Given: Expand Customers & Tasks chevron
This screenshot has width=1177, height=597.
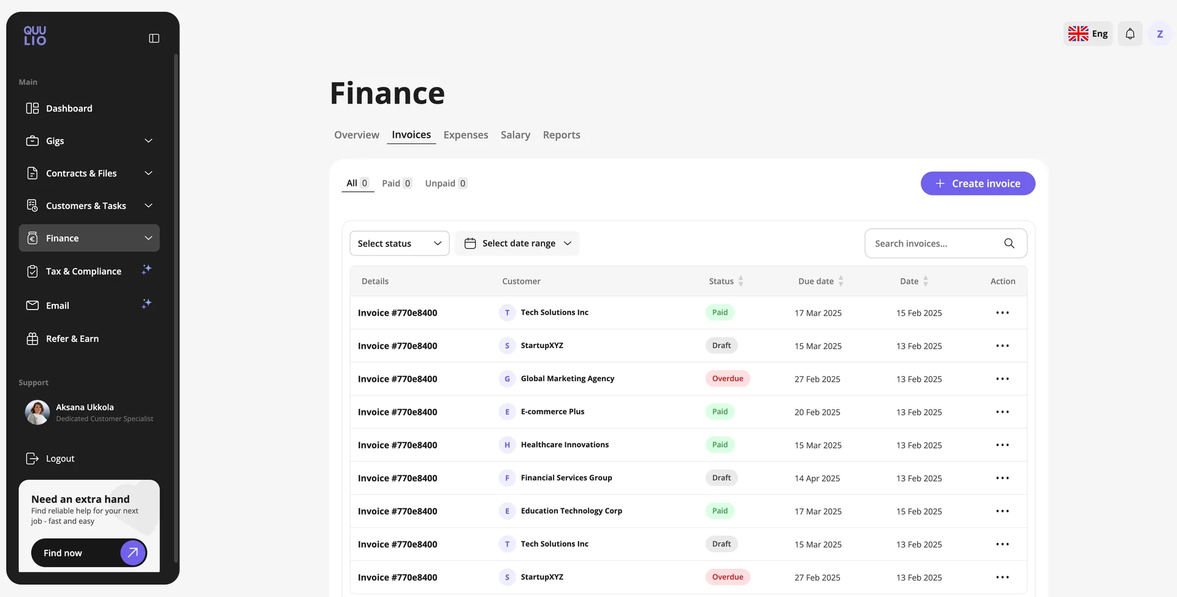Looking at the screenshot, I should point(148,206).
